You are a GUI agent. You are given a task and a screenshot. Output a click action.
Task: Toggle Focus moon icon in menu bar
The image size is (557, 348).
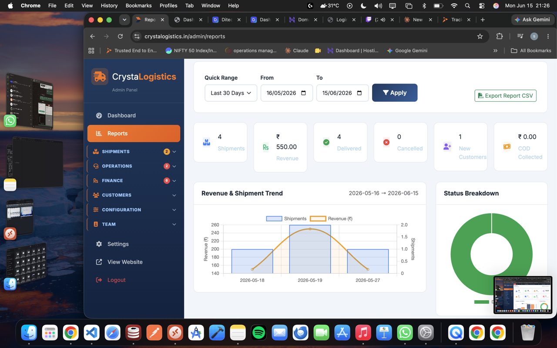pos(364,6)
